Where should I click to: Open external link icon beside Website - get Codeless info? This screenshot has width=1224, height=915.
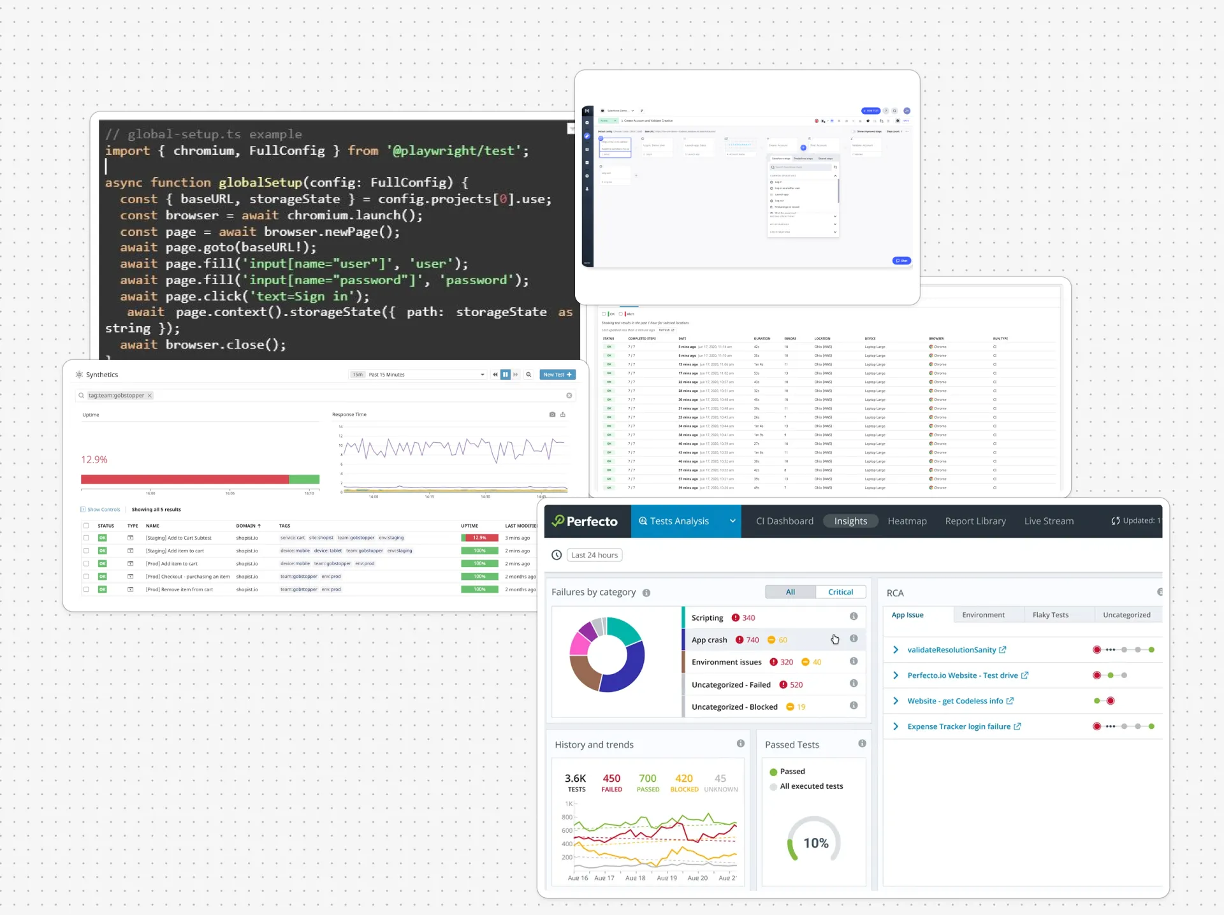click(1010, 701)
